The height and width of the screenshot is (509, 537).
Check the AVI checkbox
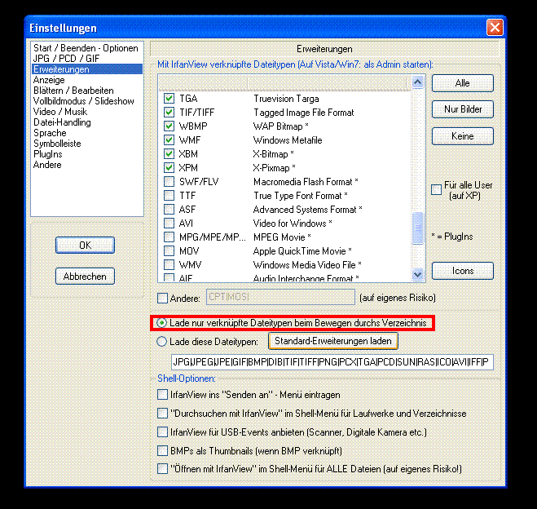click(169, 224)
